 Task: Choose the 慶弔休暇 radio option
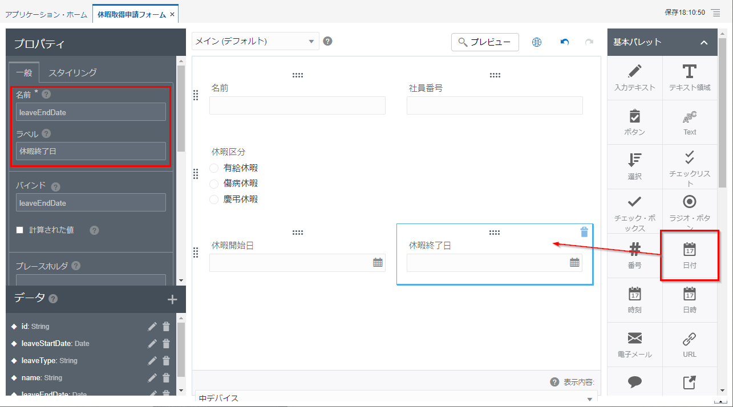coord(214,200)
